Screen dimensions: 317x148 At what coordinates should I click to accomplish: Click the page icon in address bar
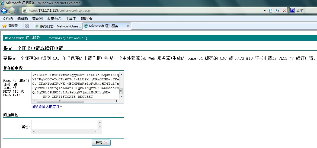pos(25,11)
